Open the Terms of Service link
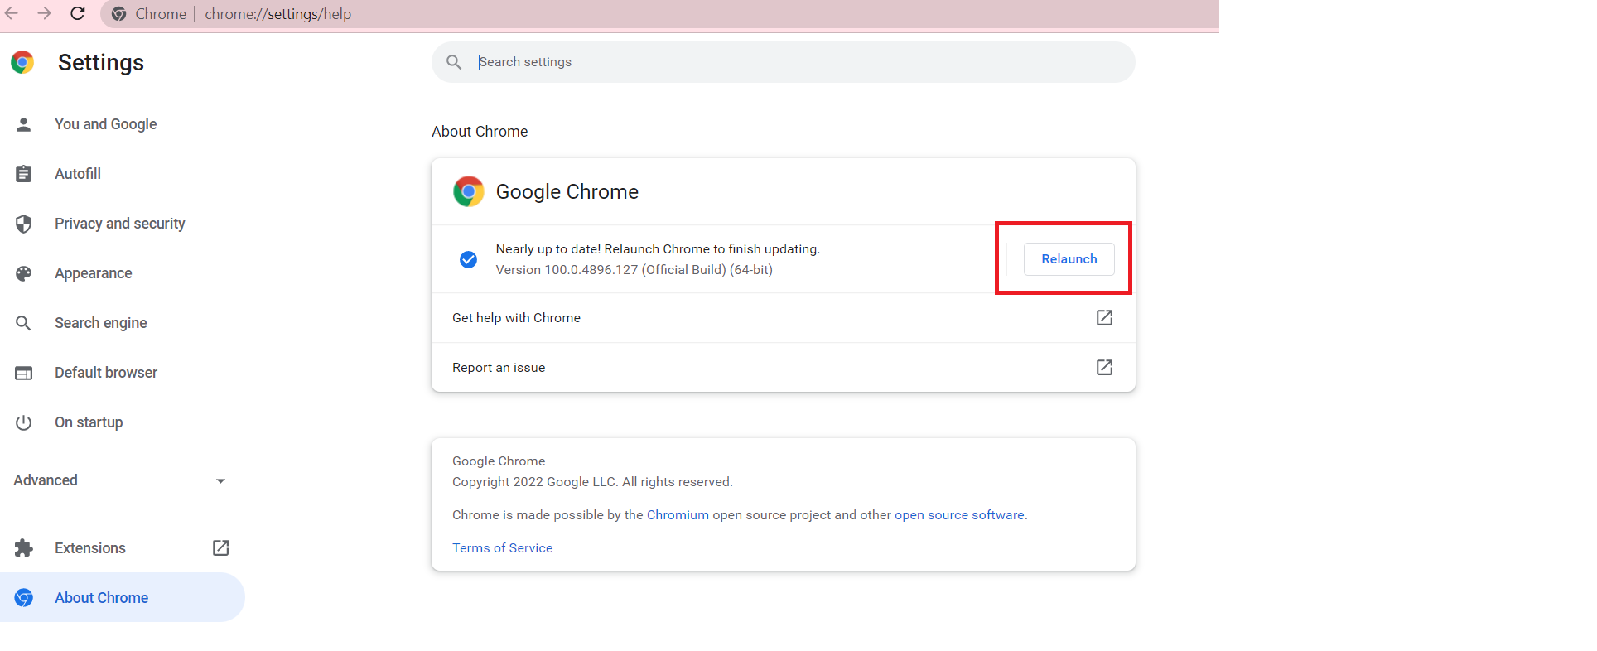The image size is (1597, 651). (502, 548)
